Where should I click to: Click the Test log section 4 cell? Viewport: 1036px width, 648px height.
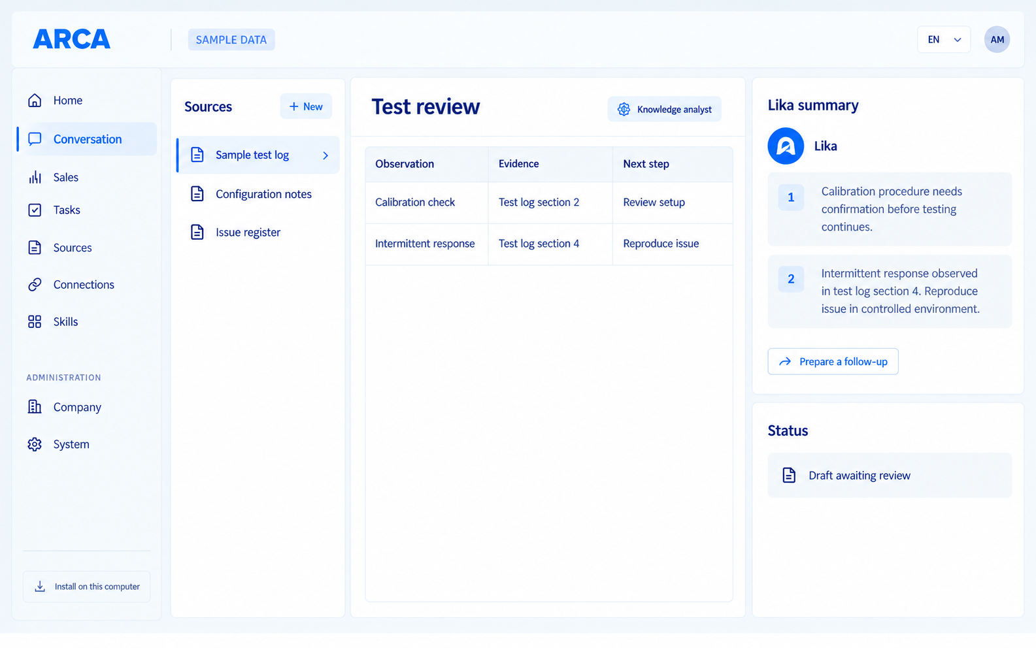click(550, 244)
